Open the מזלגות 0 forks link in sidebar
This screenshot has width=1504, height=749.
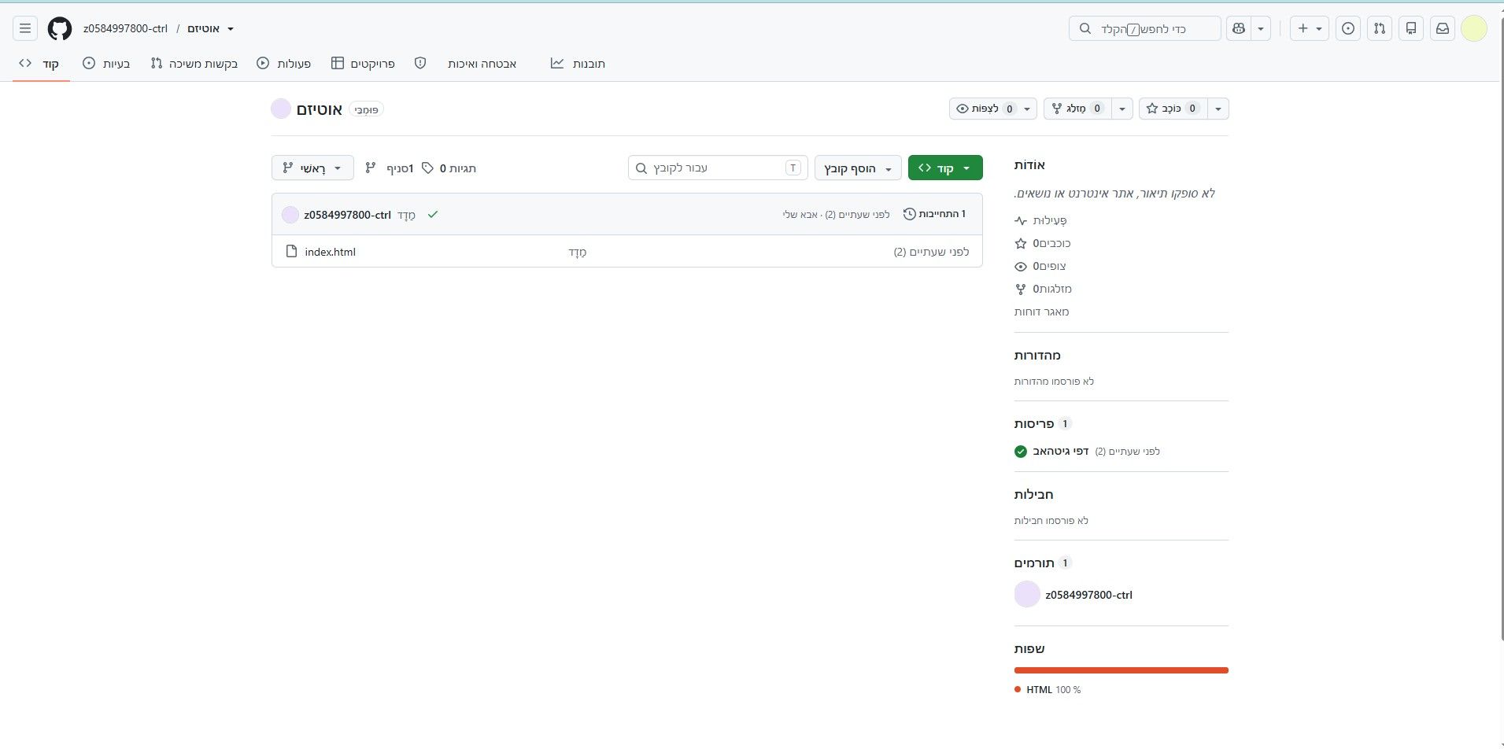[1043, 289]
